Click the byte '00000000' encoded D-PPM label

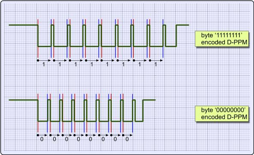pyautogui.click(x=222, y=113)
